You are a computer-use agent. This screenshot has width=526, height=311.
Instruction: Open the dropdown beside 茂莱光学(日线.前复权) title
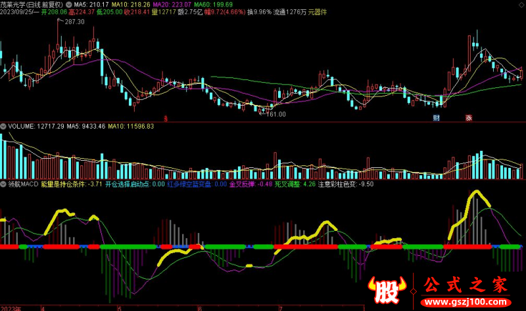(x=69, y=5)
